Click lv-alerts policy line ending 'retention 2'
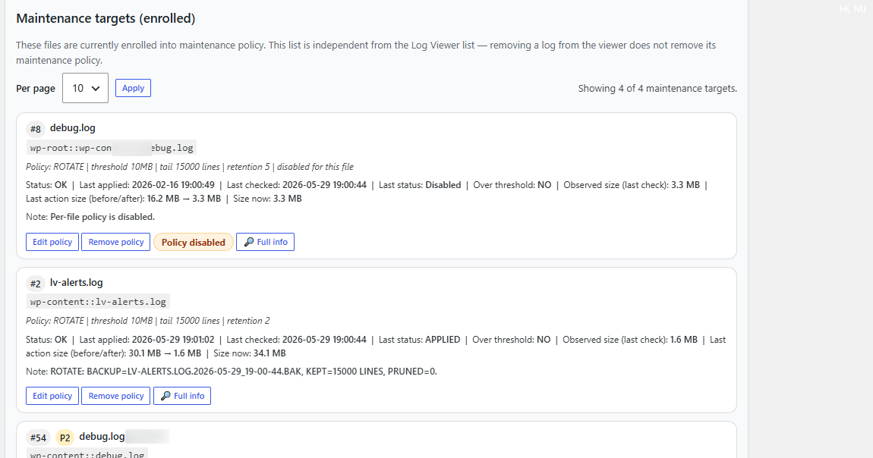This screenshot has height=458, width=873. click(147, 321)
